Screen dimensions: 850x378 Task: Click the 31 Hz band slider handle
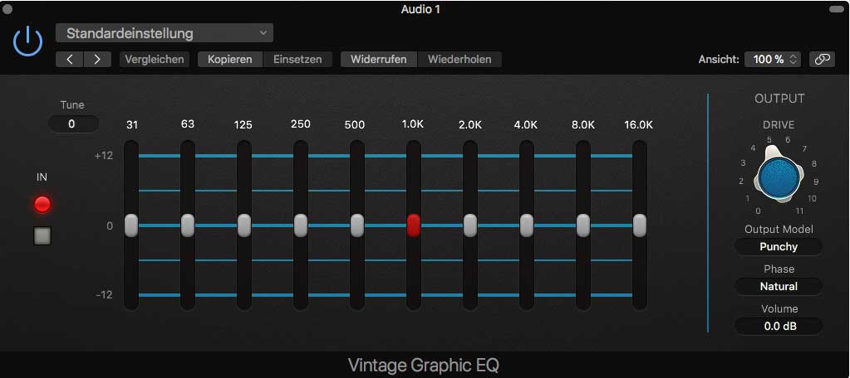[131, 225]
